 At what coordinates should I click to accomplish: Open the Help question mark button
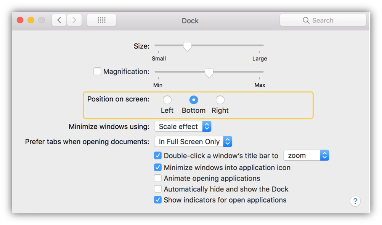355,201
